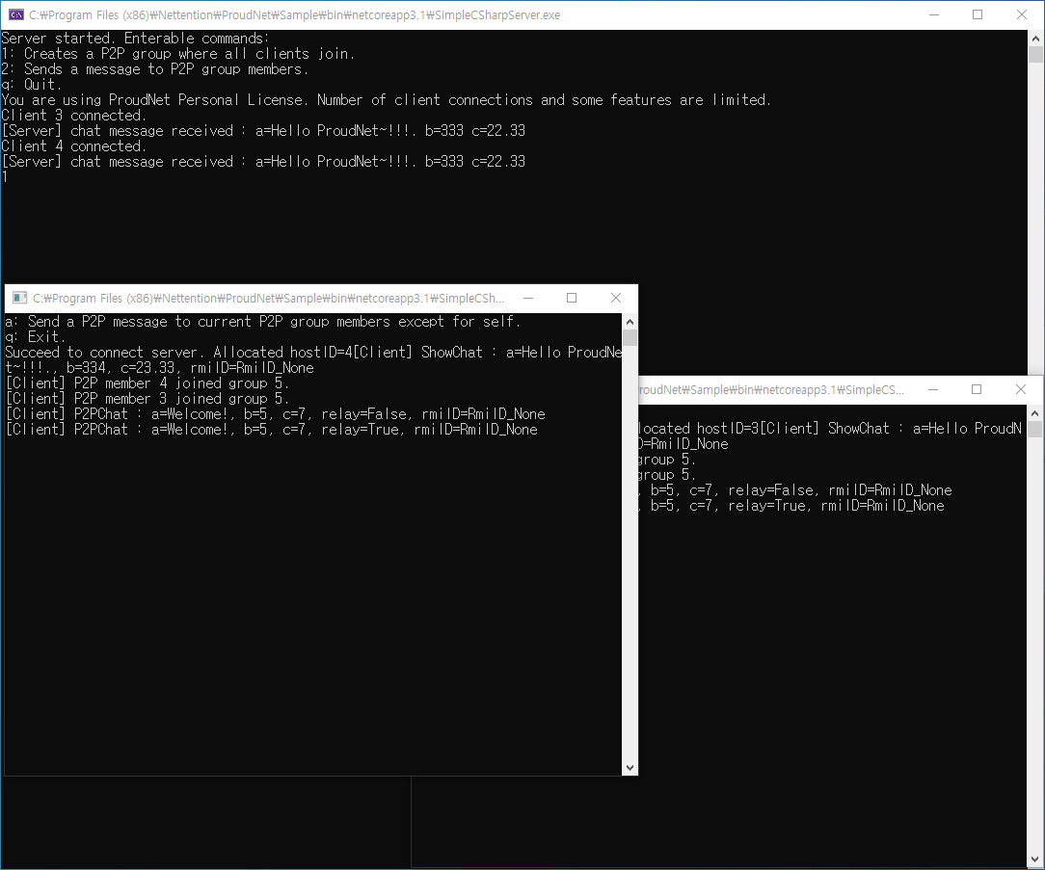Click scrollbar thumb in hostID=4 client window
Screen dimensions: 1045x870
pyautogui.click(x=630, y=337)
